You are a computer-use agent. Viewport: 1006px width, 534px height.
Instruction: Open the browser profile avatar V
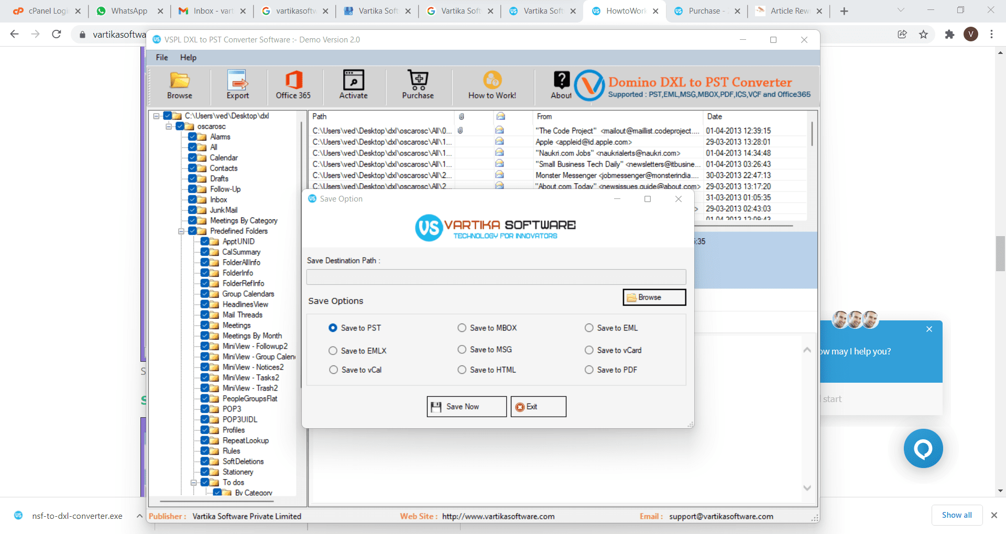971,34
